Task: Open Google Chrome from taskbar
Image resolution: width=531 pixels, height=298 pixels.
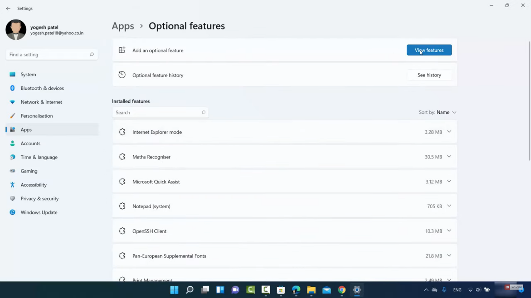Action: click(x=342, y=290)
